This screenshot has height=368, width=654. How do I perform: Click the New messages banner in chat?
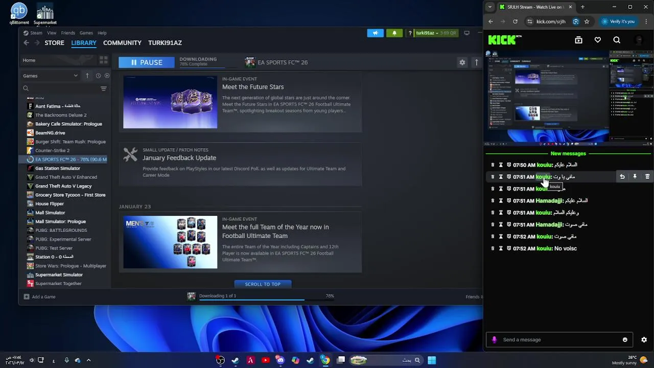[x=568, y=153]
